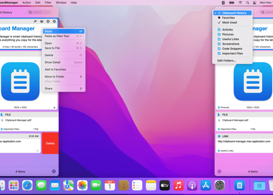Click the down-arrow save icon on the clip
The height and width of the screenshot is (195, 273).
coord(48,21)
